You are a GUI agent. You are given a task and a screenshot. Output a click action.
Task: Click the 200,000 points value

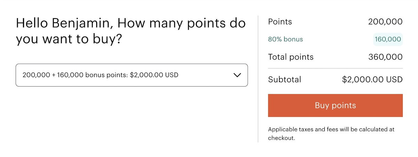tap(385, 22)
